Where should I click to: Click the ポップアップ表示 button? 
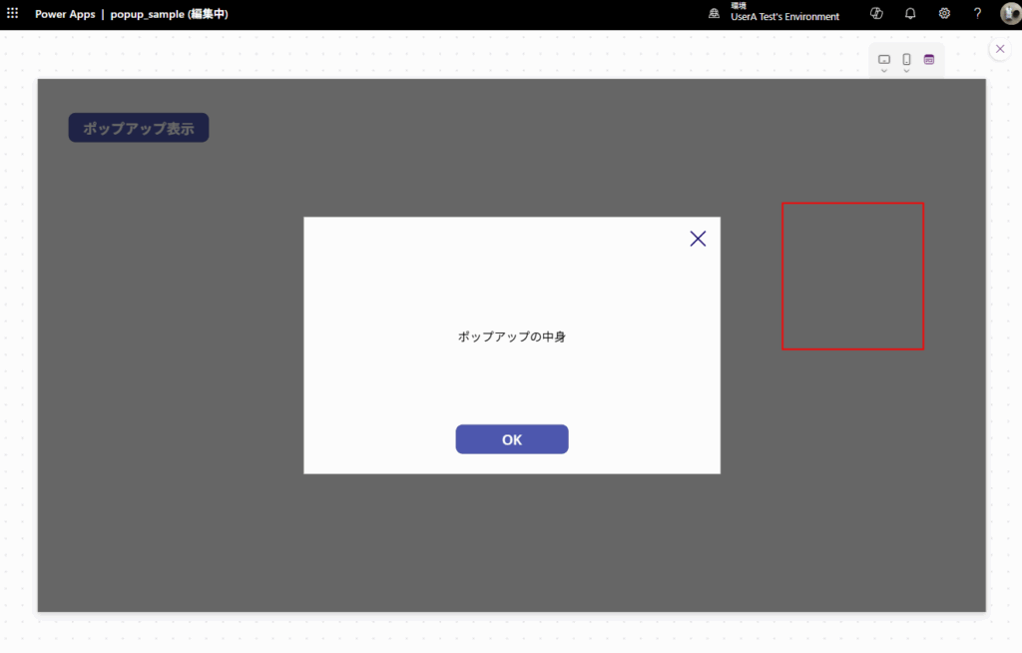(x=139, y=128)
